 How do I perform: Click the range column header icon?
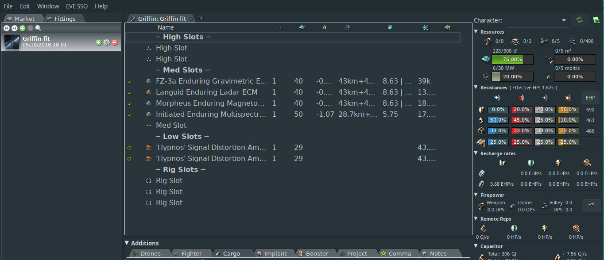coord(347,27)
